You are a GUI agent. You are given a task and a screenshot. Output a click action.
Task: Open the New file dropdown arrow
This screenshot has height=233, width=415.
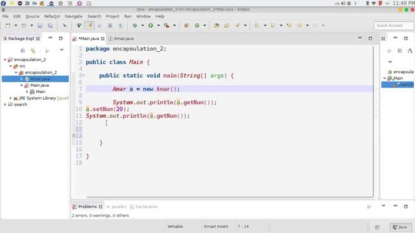pyautogui.click(x=16, y=26)
